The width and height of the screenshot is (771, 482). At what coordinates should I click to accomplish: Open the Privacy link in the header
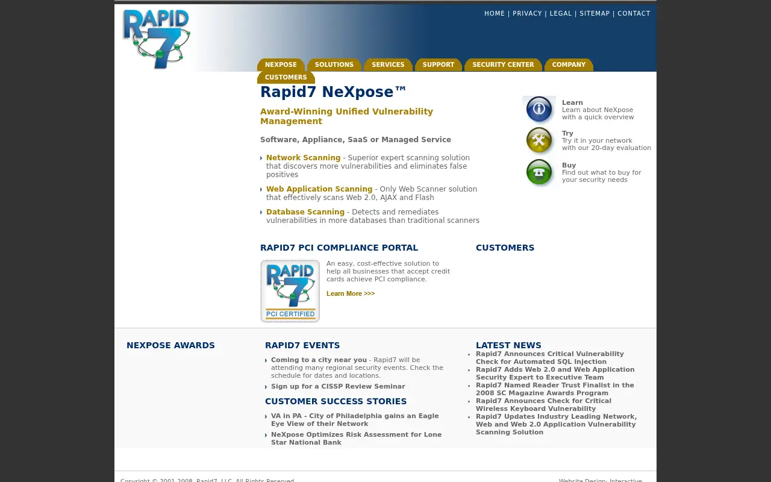point(527,13)
